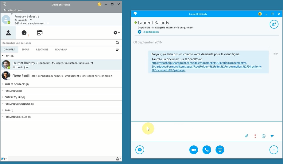This screenshot has width=283, height=164.
Task: Open the Contacts tab icon
Action: click(8, 33)
